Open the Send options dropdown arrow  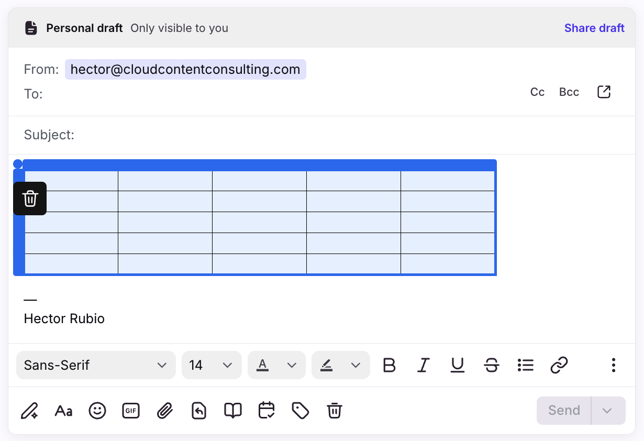point(607,411)
